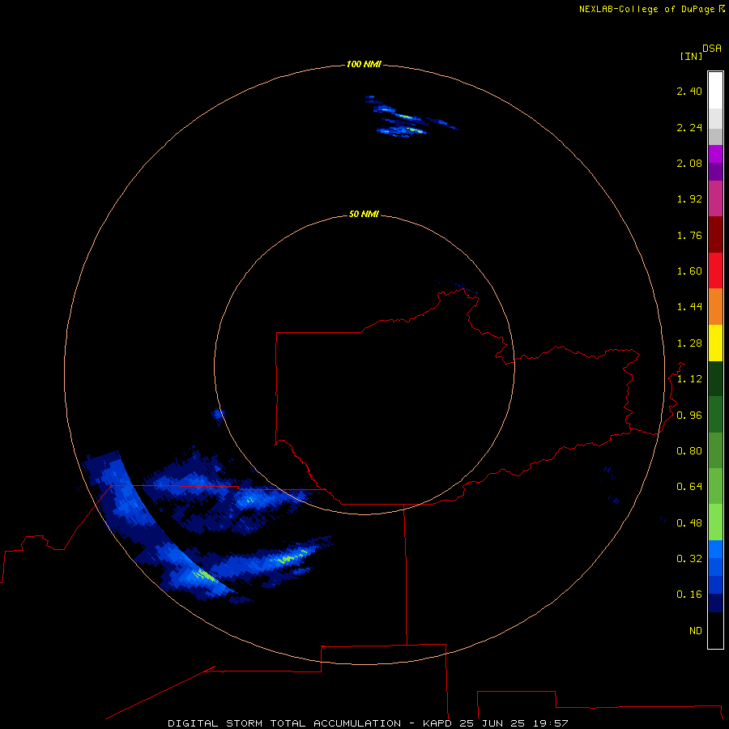Click the 1.12 legend value
Image resolution: width=729 pixels, height=729 pixels.
pyautogui.click(x=689, y=379)
